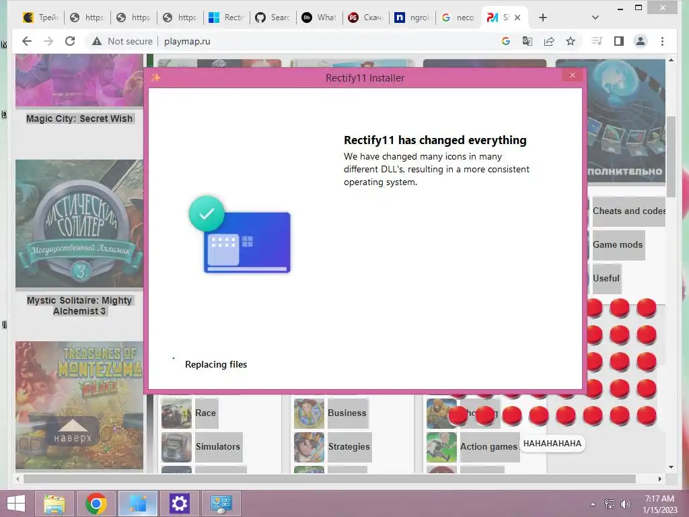Switch to the Скач tab
Screen dimensions: 689x517
366,18
